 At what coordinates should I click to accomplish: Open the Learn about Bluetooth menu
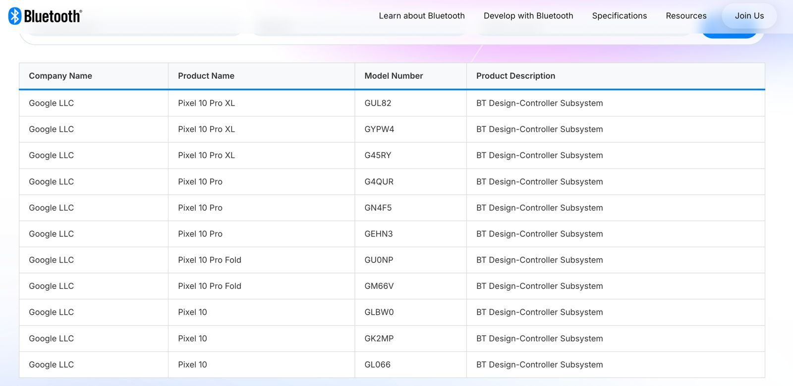[x=422, y=16]
